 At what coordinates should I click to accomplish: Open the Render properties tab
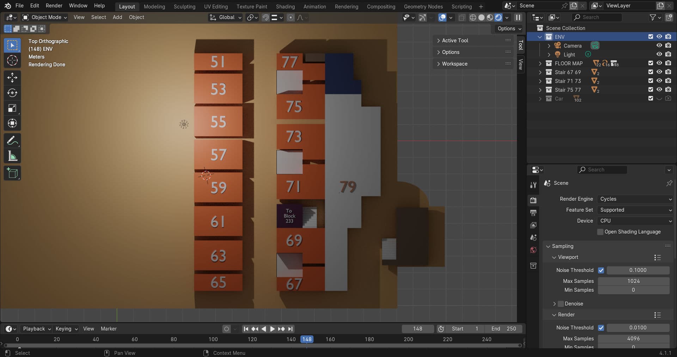pyautogui.click(x=533, y=200)
